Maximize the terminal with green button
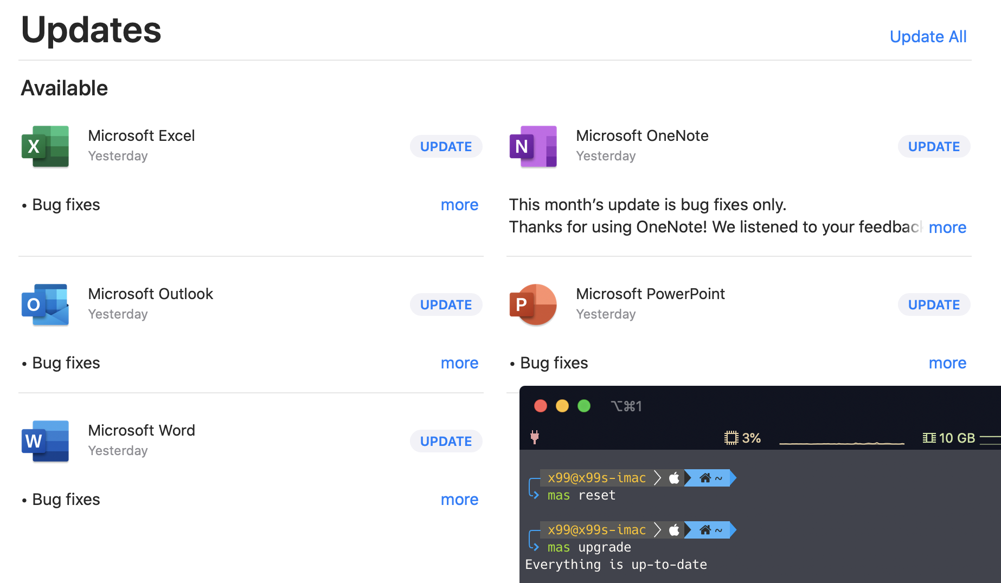Viewport: 1001px width, 583px height. 584,406
